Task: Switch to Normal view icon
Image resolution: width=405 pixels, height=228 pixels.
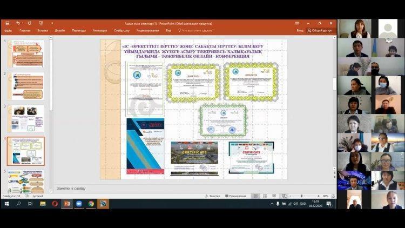Action: tap(255, 196)
